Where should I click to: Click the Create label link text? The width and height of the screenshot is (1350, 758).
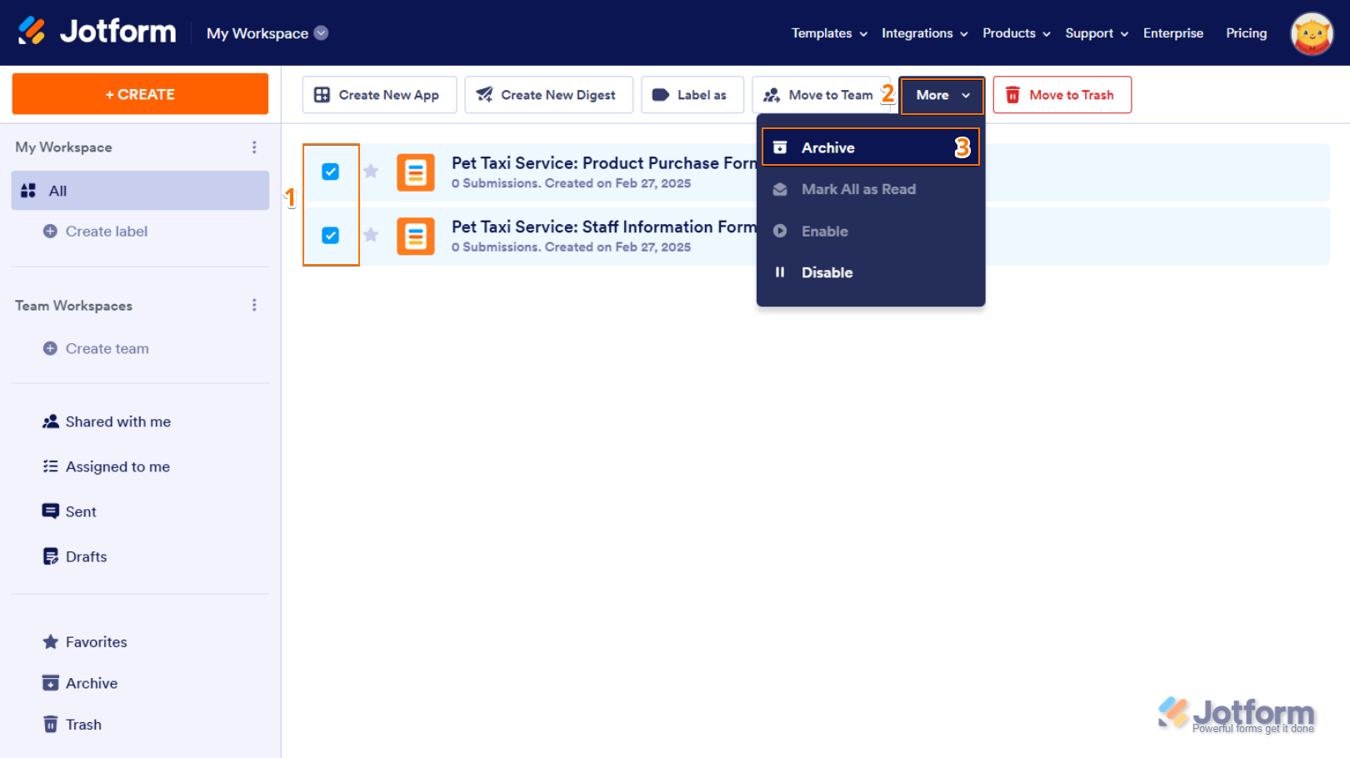107,232
